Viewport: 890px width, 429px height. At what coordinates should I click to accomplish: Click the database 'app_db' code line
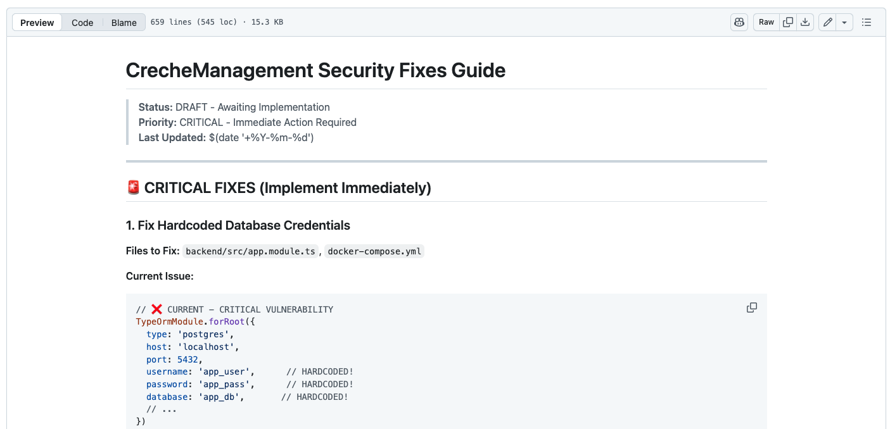247,397
